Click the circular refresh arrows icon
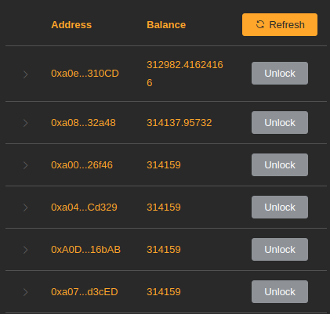 260,24
